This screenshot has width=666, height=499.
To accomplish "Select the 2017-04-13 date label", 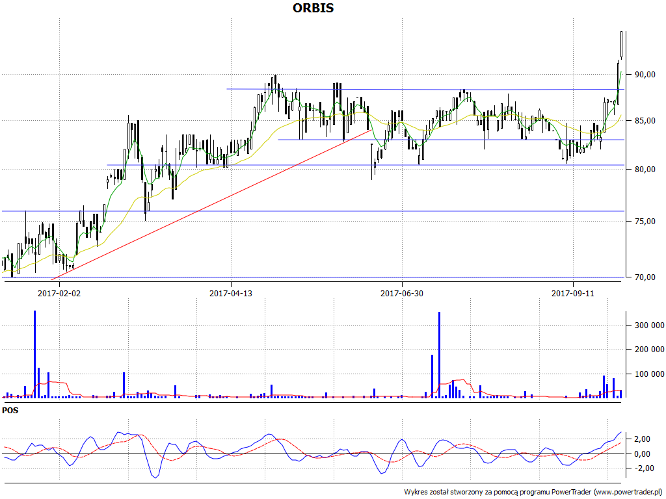I will (231, 293).
